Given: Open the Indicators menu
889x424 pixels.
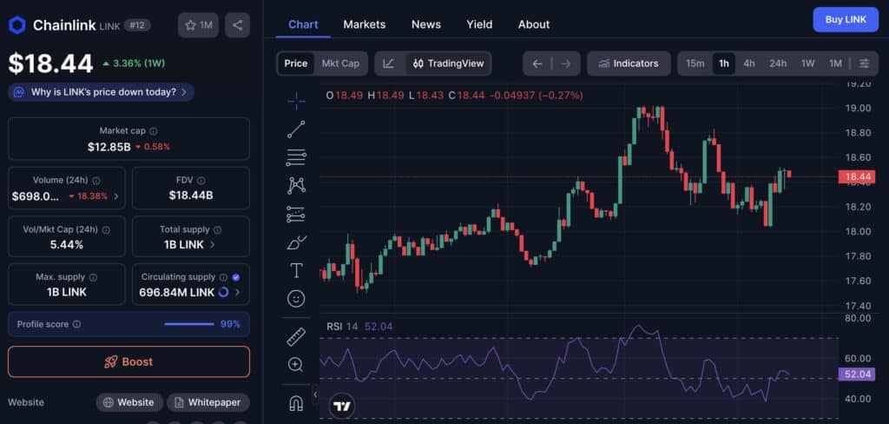Looking at the screenshot, I should point(629,63).
